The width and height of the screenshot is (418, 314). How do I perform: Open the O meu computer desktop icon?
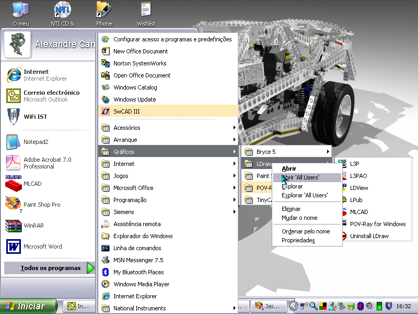click(x=21, y=14)
